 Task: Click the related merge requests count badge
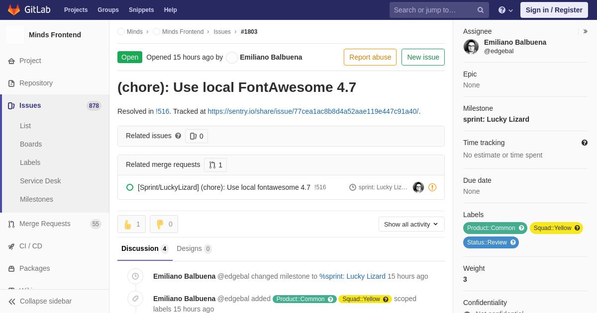[x=215, y=165]
